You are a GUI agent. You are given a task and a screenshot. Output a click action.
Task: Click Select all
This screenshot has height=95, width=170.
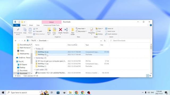[109, 28]
